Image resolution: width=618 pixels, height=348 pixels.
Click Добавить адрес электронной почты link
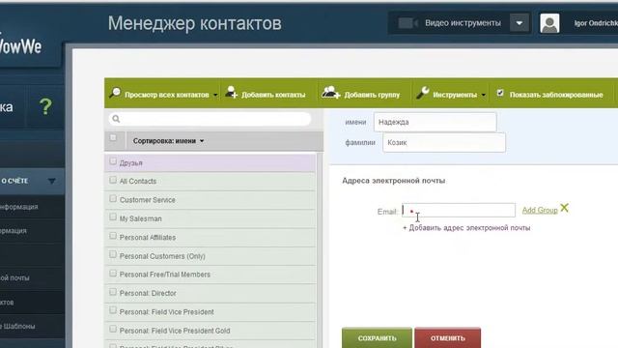466,228
